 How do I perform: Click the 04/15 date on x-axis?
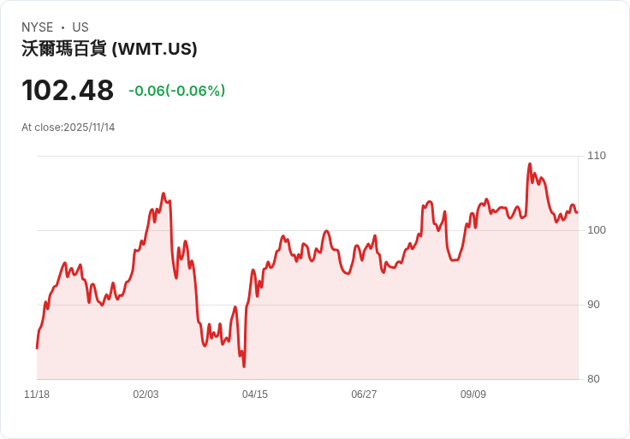click(255, 395)
